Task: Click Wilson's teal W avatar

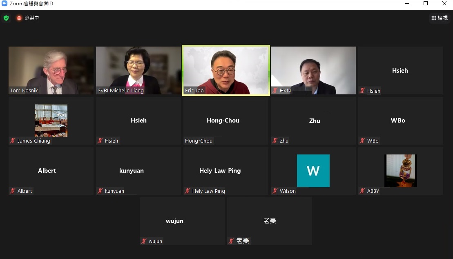Action: (x=313, y=170)
